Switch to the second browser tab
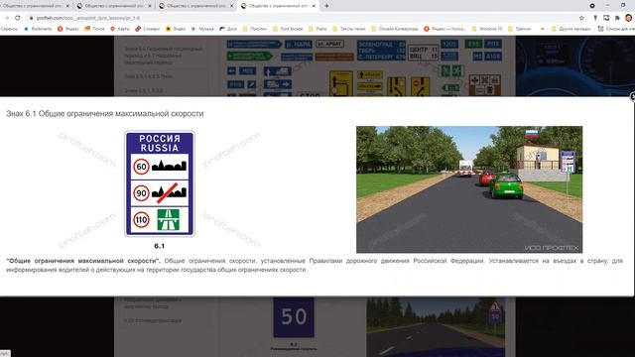This screenshot has width=635, height=357. [x=113, y=6]
